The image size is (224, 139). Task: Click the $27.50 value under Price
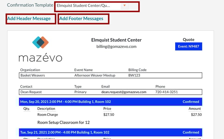click(x=109, y=115)
